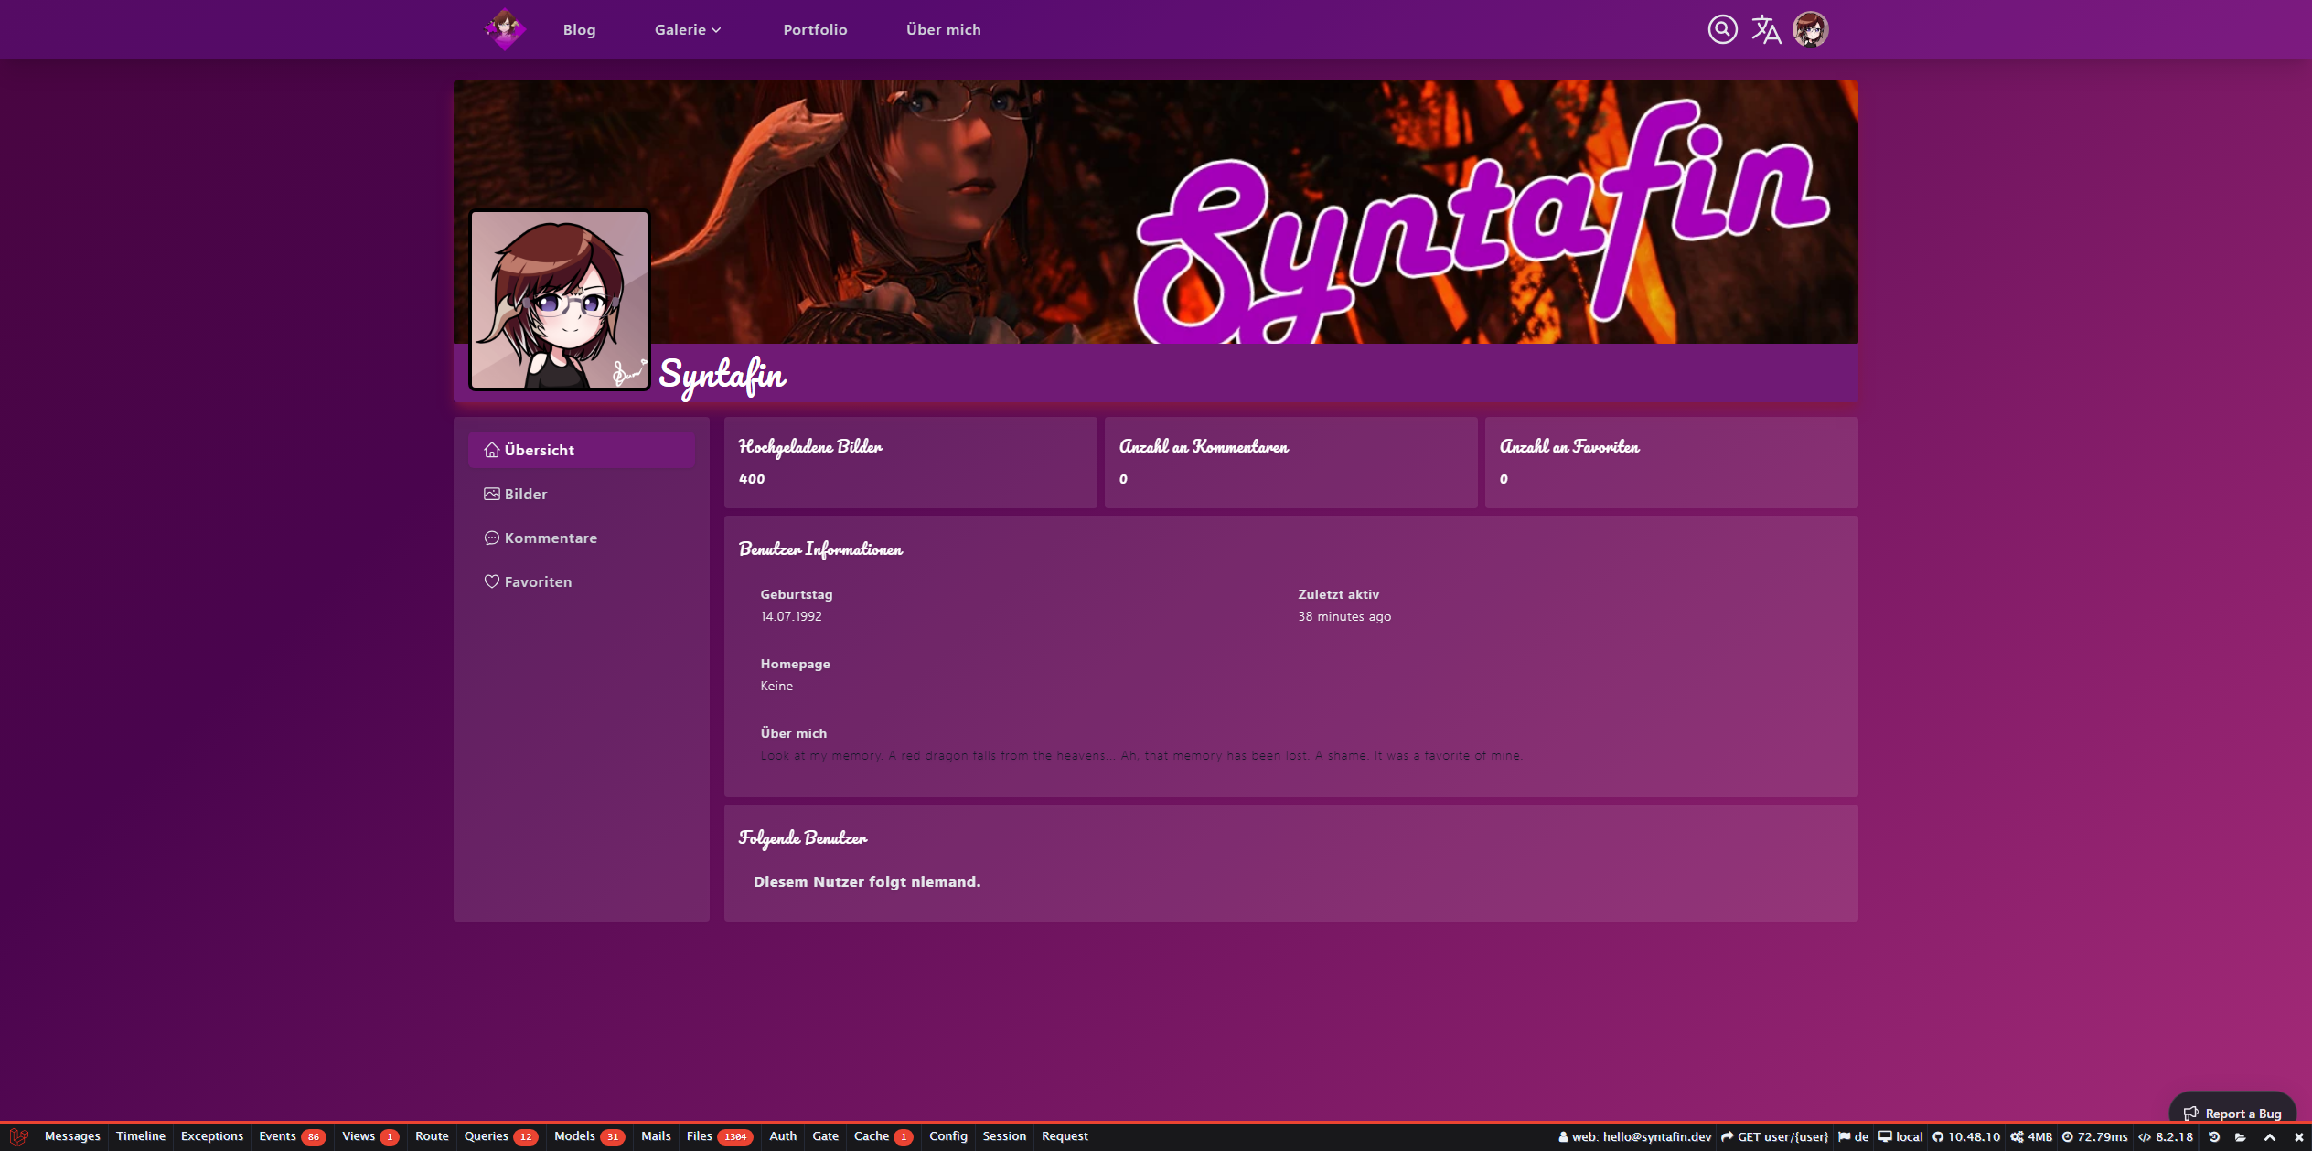The image size is (2312, 1151).
Task: Minimize debugbar using the chevron-up icon
Action: pyautogui.click(x=2270, y=1136)
